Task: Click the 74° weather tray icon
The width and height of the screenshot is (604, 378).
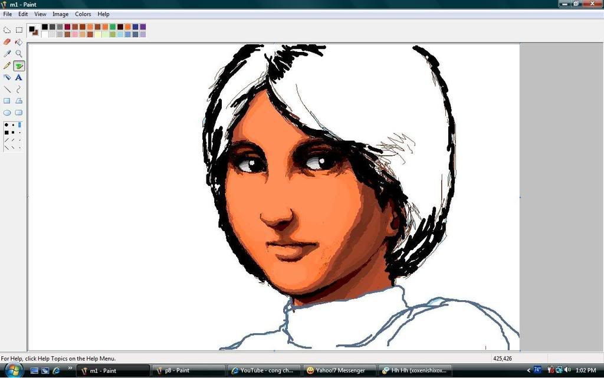Action: pos(538,370)
